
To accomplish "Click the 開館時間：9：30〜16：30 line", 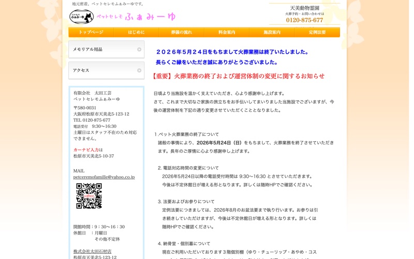I will coord(99,227).
